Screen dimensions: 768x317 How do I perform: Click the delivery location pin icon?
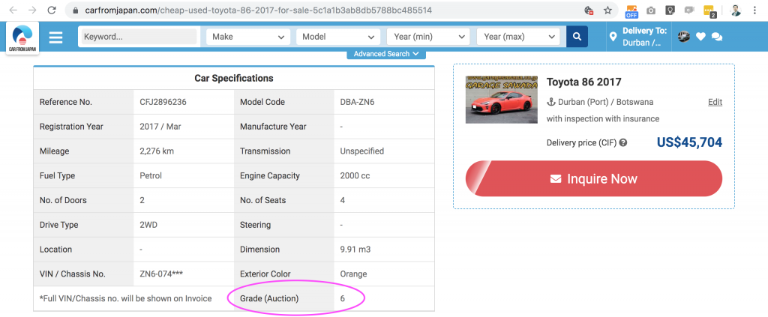click(613, 37)
